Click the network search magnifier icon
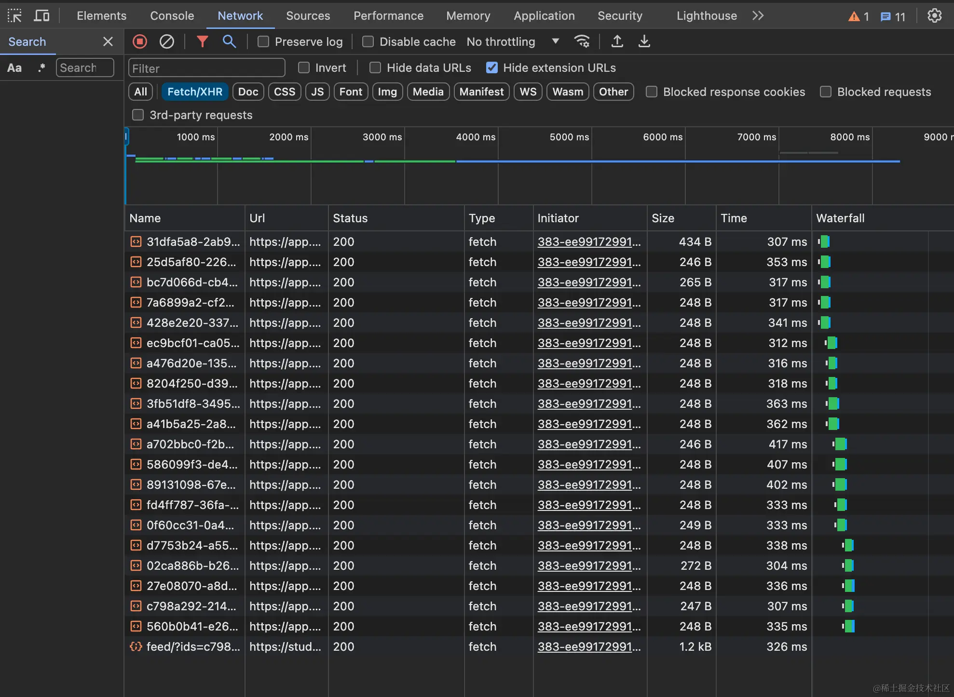This screenshot has height=697, width=954. [x=229, y=41]
